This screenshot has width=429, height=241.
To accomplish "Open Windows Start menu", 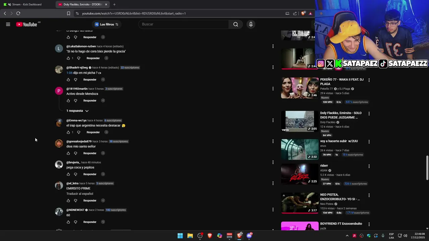I will (x=180, y=236).
